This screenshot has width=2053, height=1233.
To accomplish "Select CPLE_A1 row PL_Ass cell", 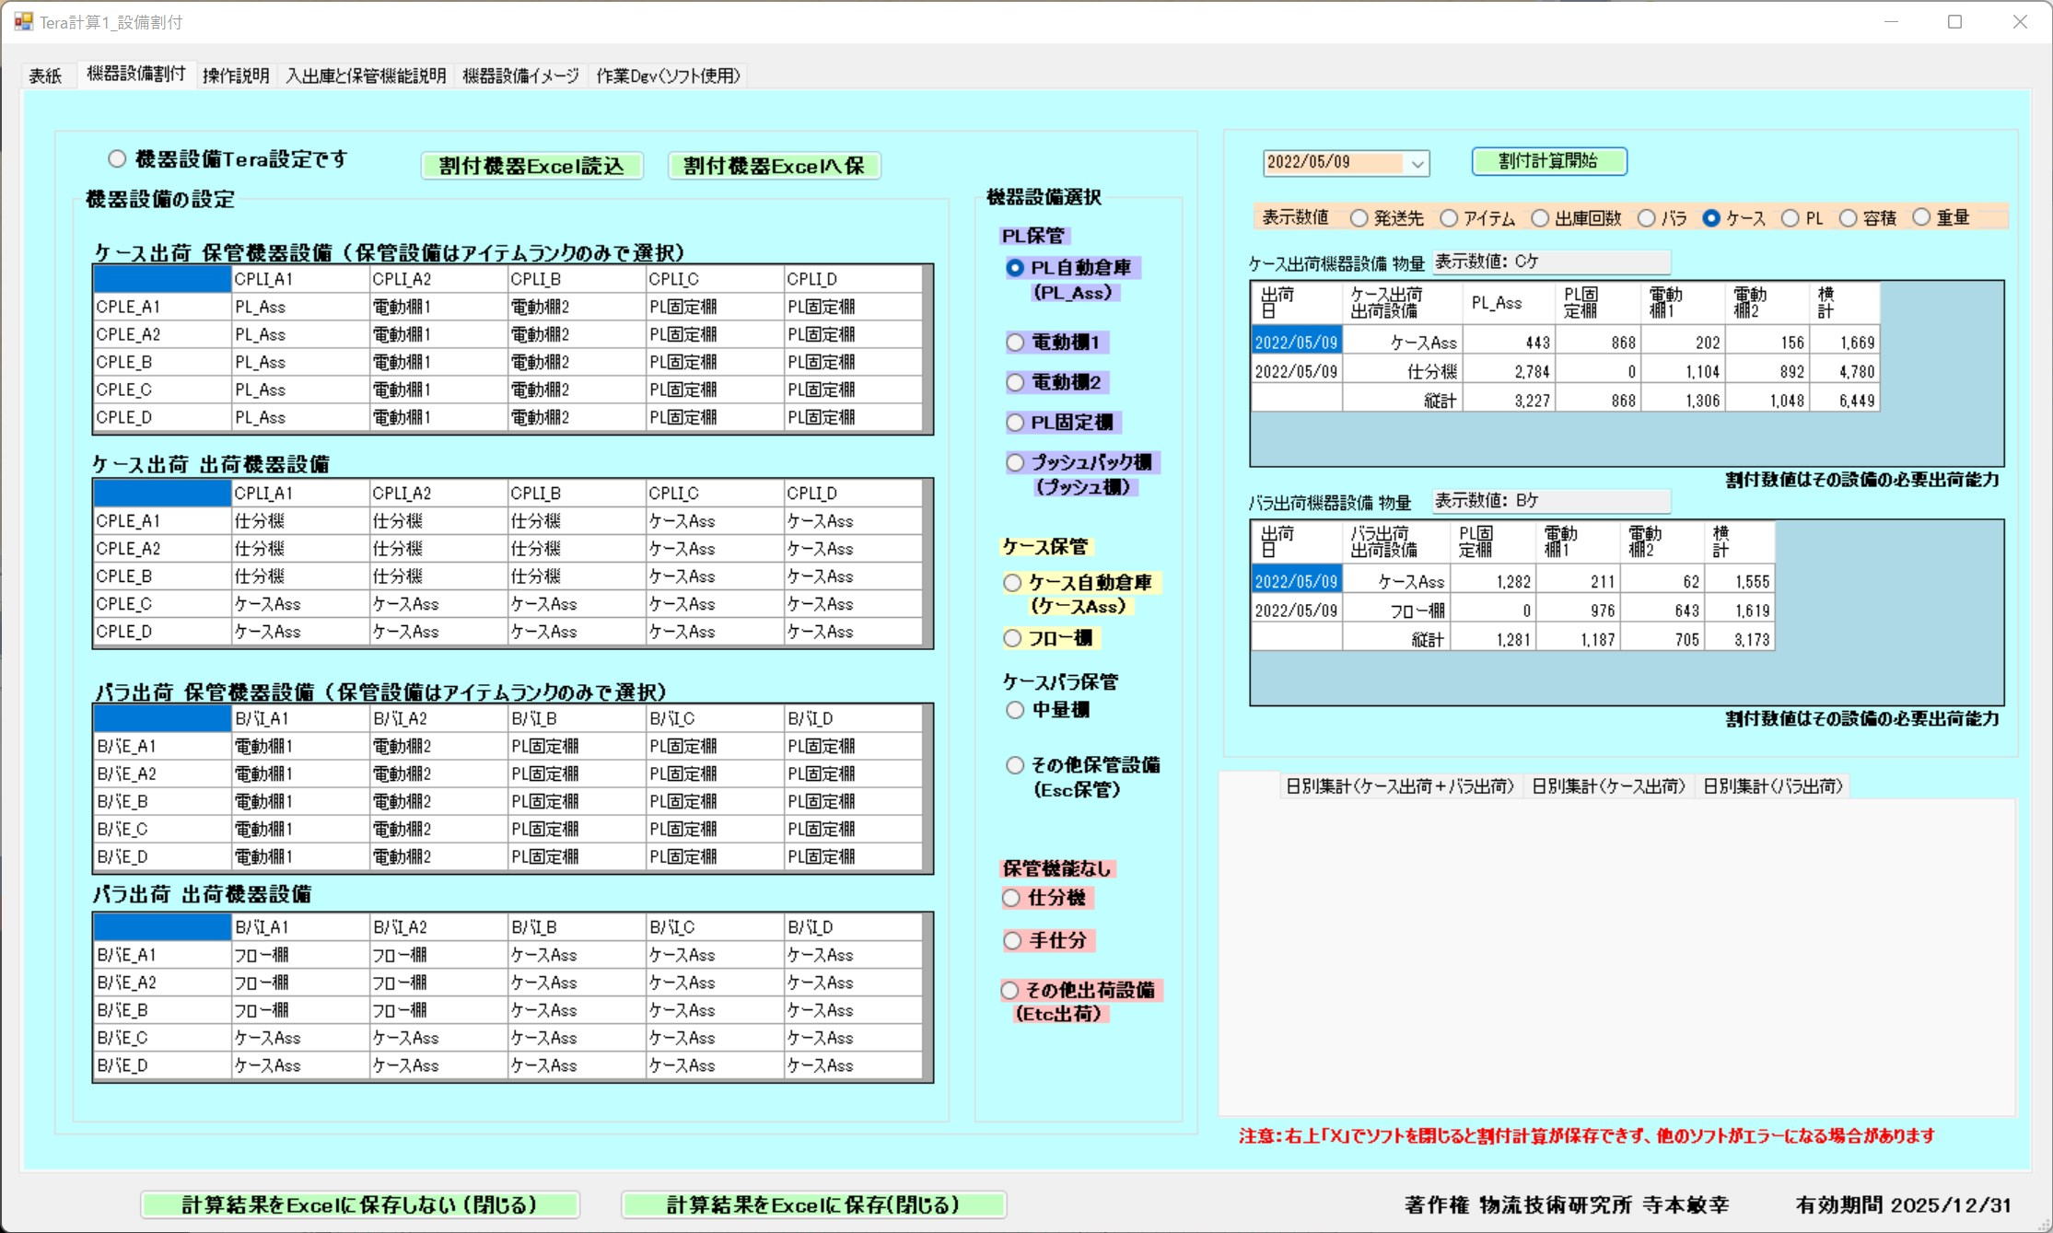I will pos(298,307).
